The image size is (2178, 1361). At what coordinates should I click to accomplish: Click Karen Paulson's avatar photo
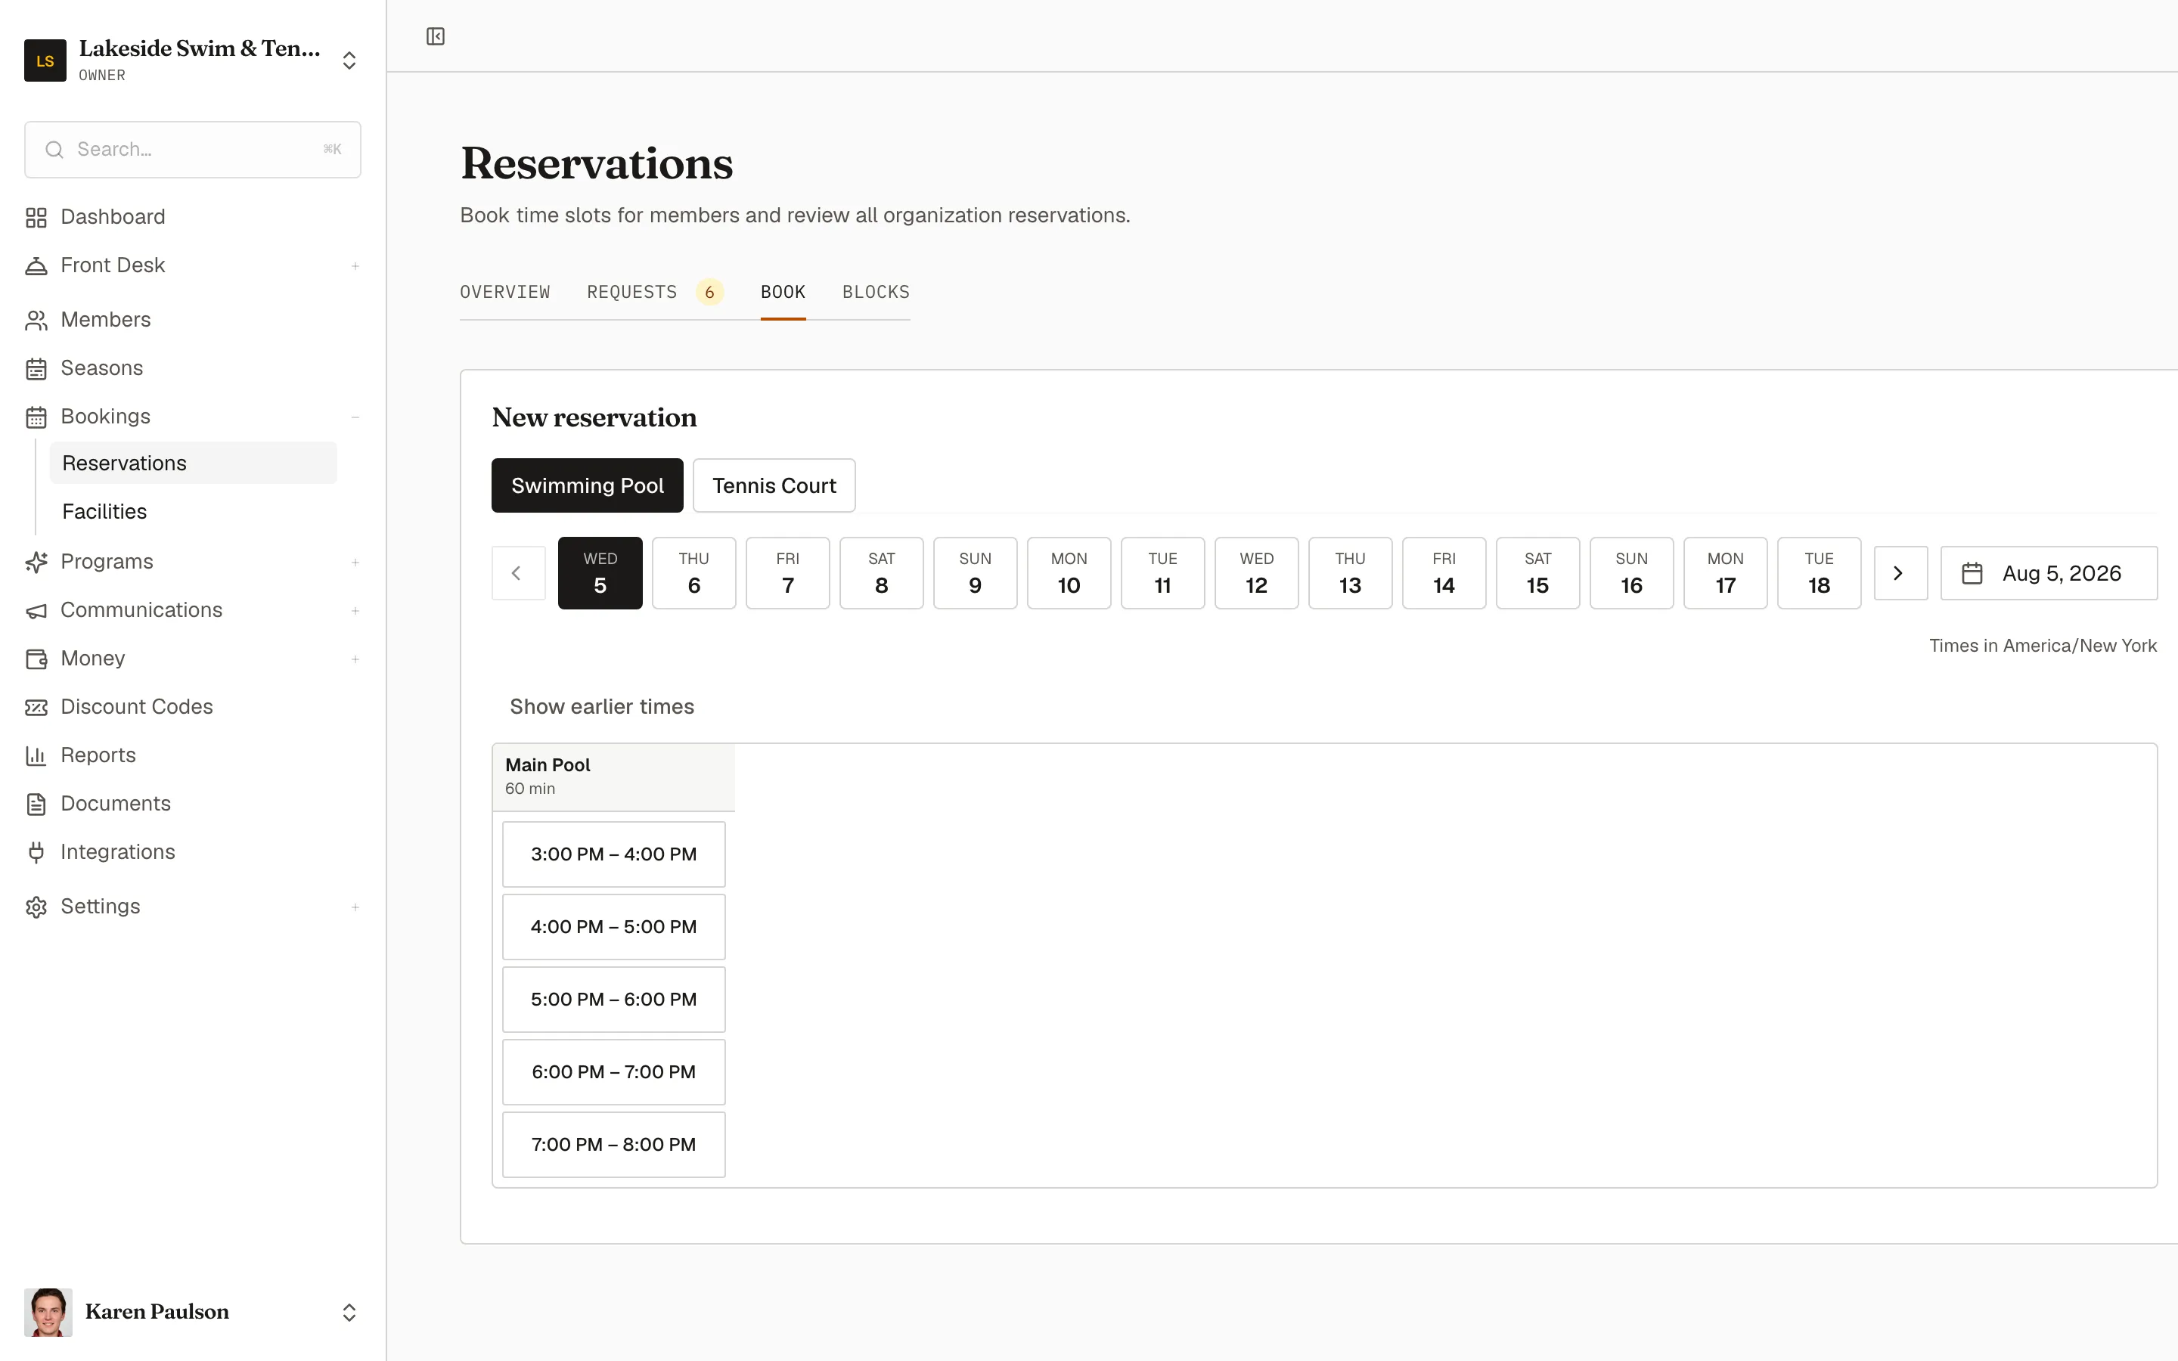(x=48, y=1312)
